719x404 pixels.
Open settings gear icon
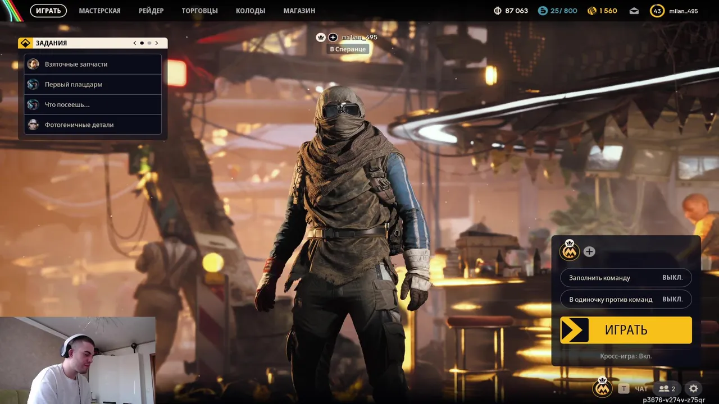tap(694, 388)
